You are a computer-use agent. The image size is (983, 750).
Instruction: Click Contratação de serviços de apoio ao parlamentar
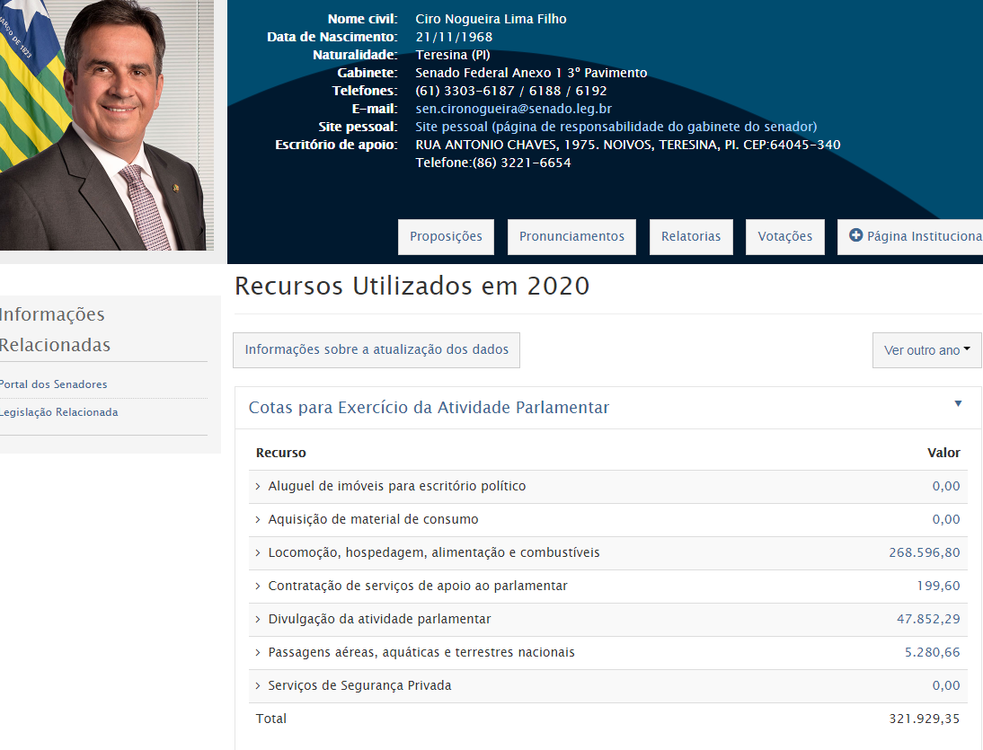tap(418, 586)
